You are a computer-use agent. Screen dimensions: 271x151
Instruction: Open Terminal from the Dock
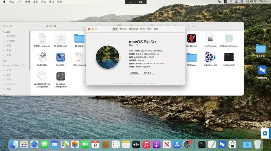tap(202, 145)
